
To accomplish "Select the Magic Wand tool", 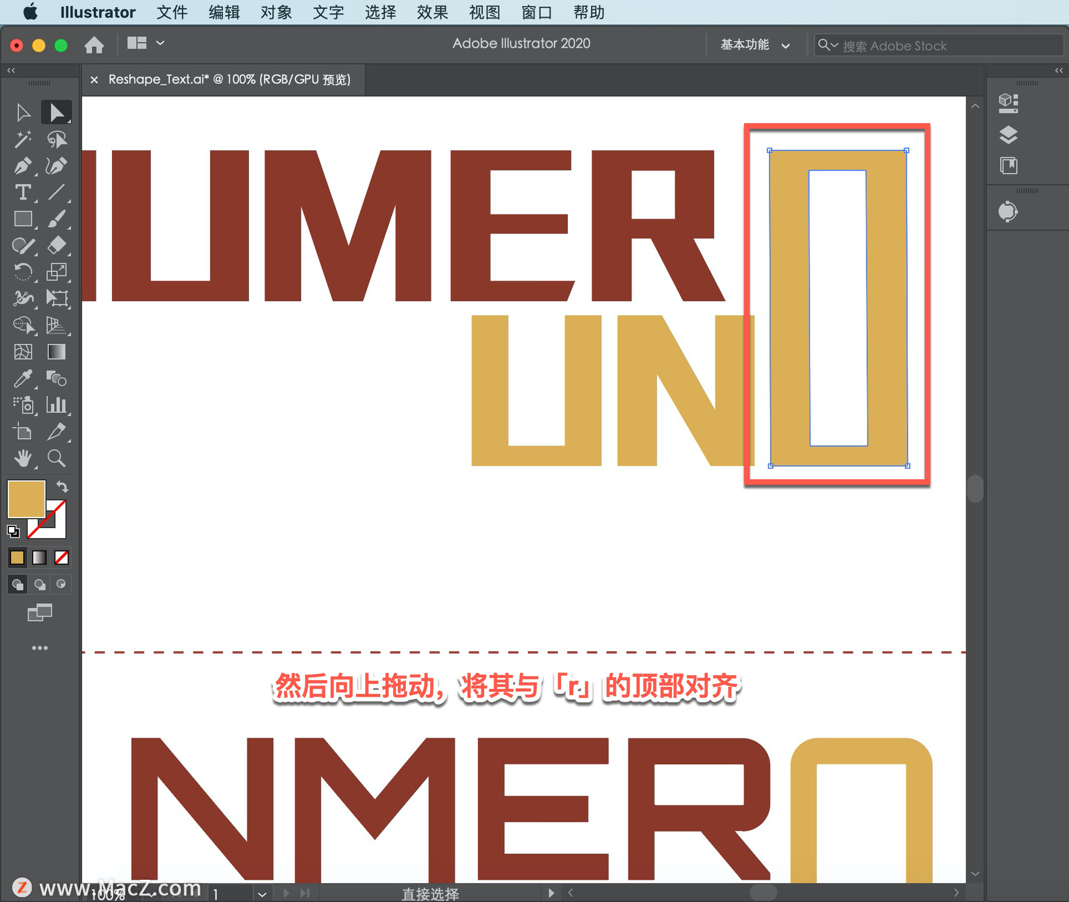I will [22, 139].
